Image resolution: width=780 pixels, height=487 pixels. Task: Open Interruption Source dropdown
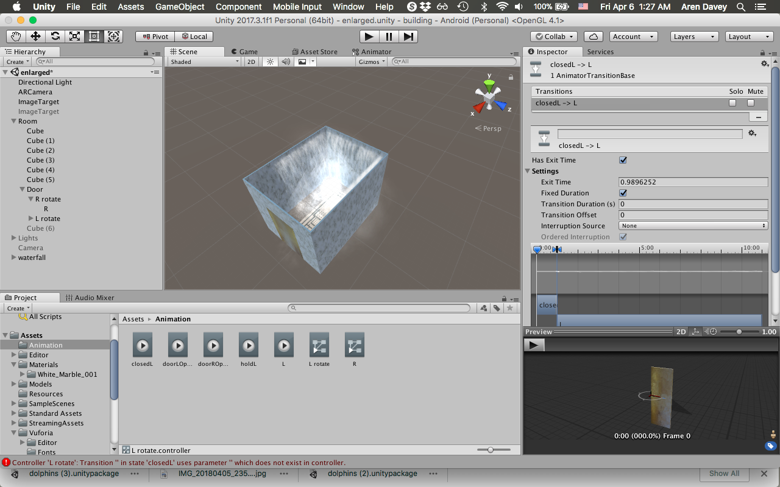(693, 226)
